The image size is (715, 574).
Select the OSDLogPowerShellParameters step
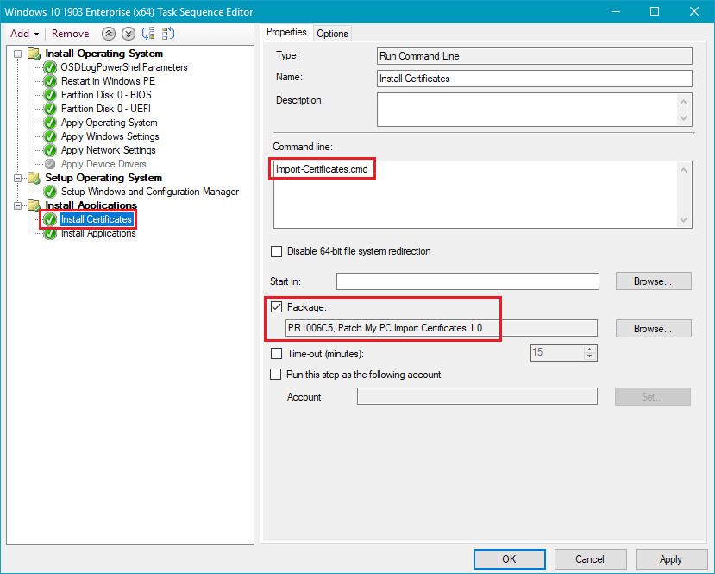tap(124, 67)
